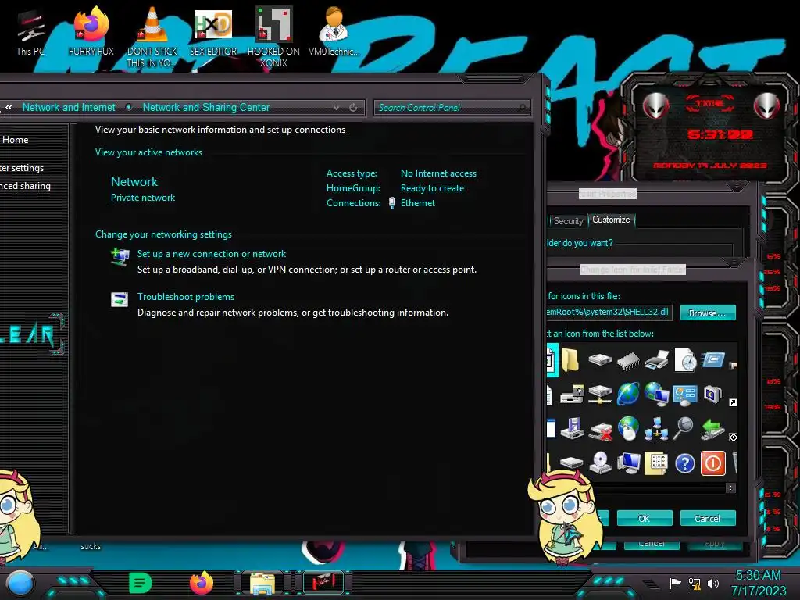
Task: Open Control Panel Home in the sidebar
Action: coord(15,140)
